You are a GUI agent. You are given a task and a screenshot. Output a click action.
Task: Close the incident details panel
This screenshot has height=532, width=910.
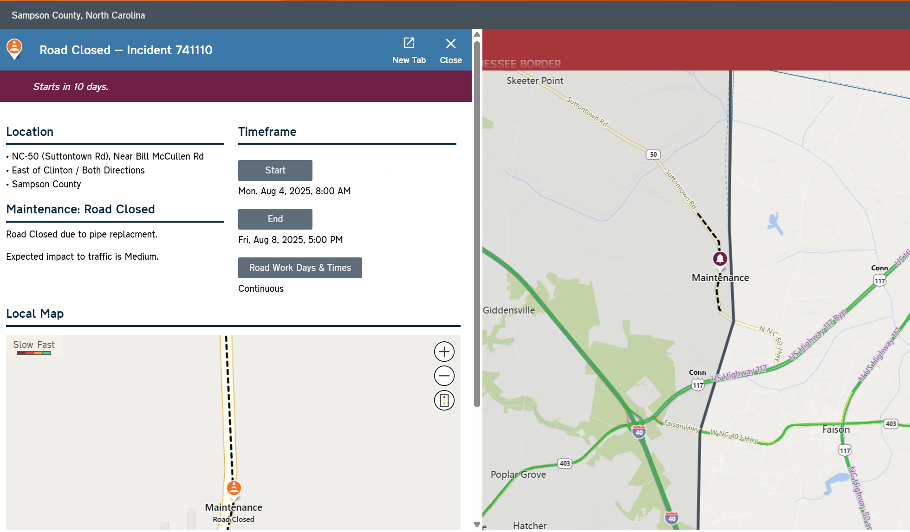point(450,50)
